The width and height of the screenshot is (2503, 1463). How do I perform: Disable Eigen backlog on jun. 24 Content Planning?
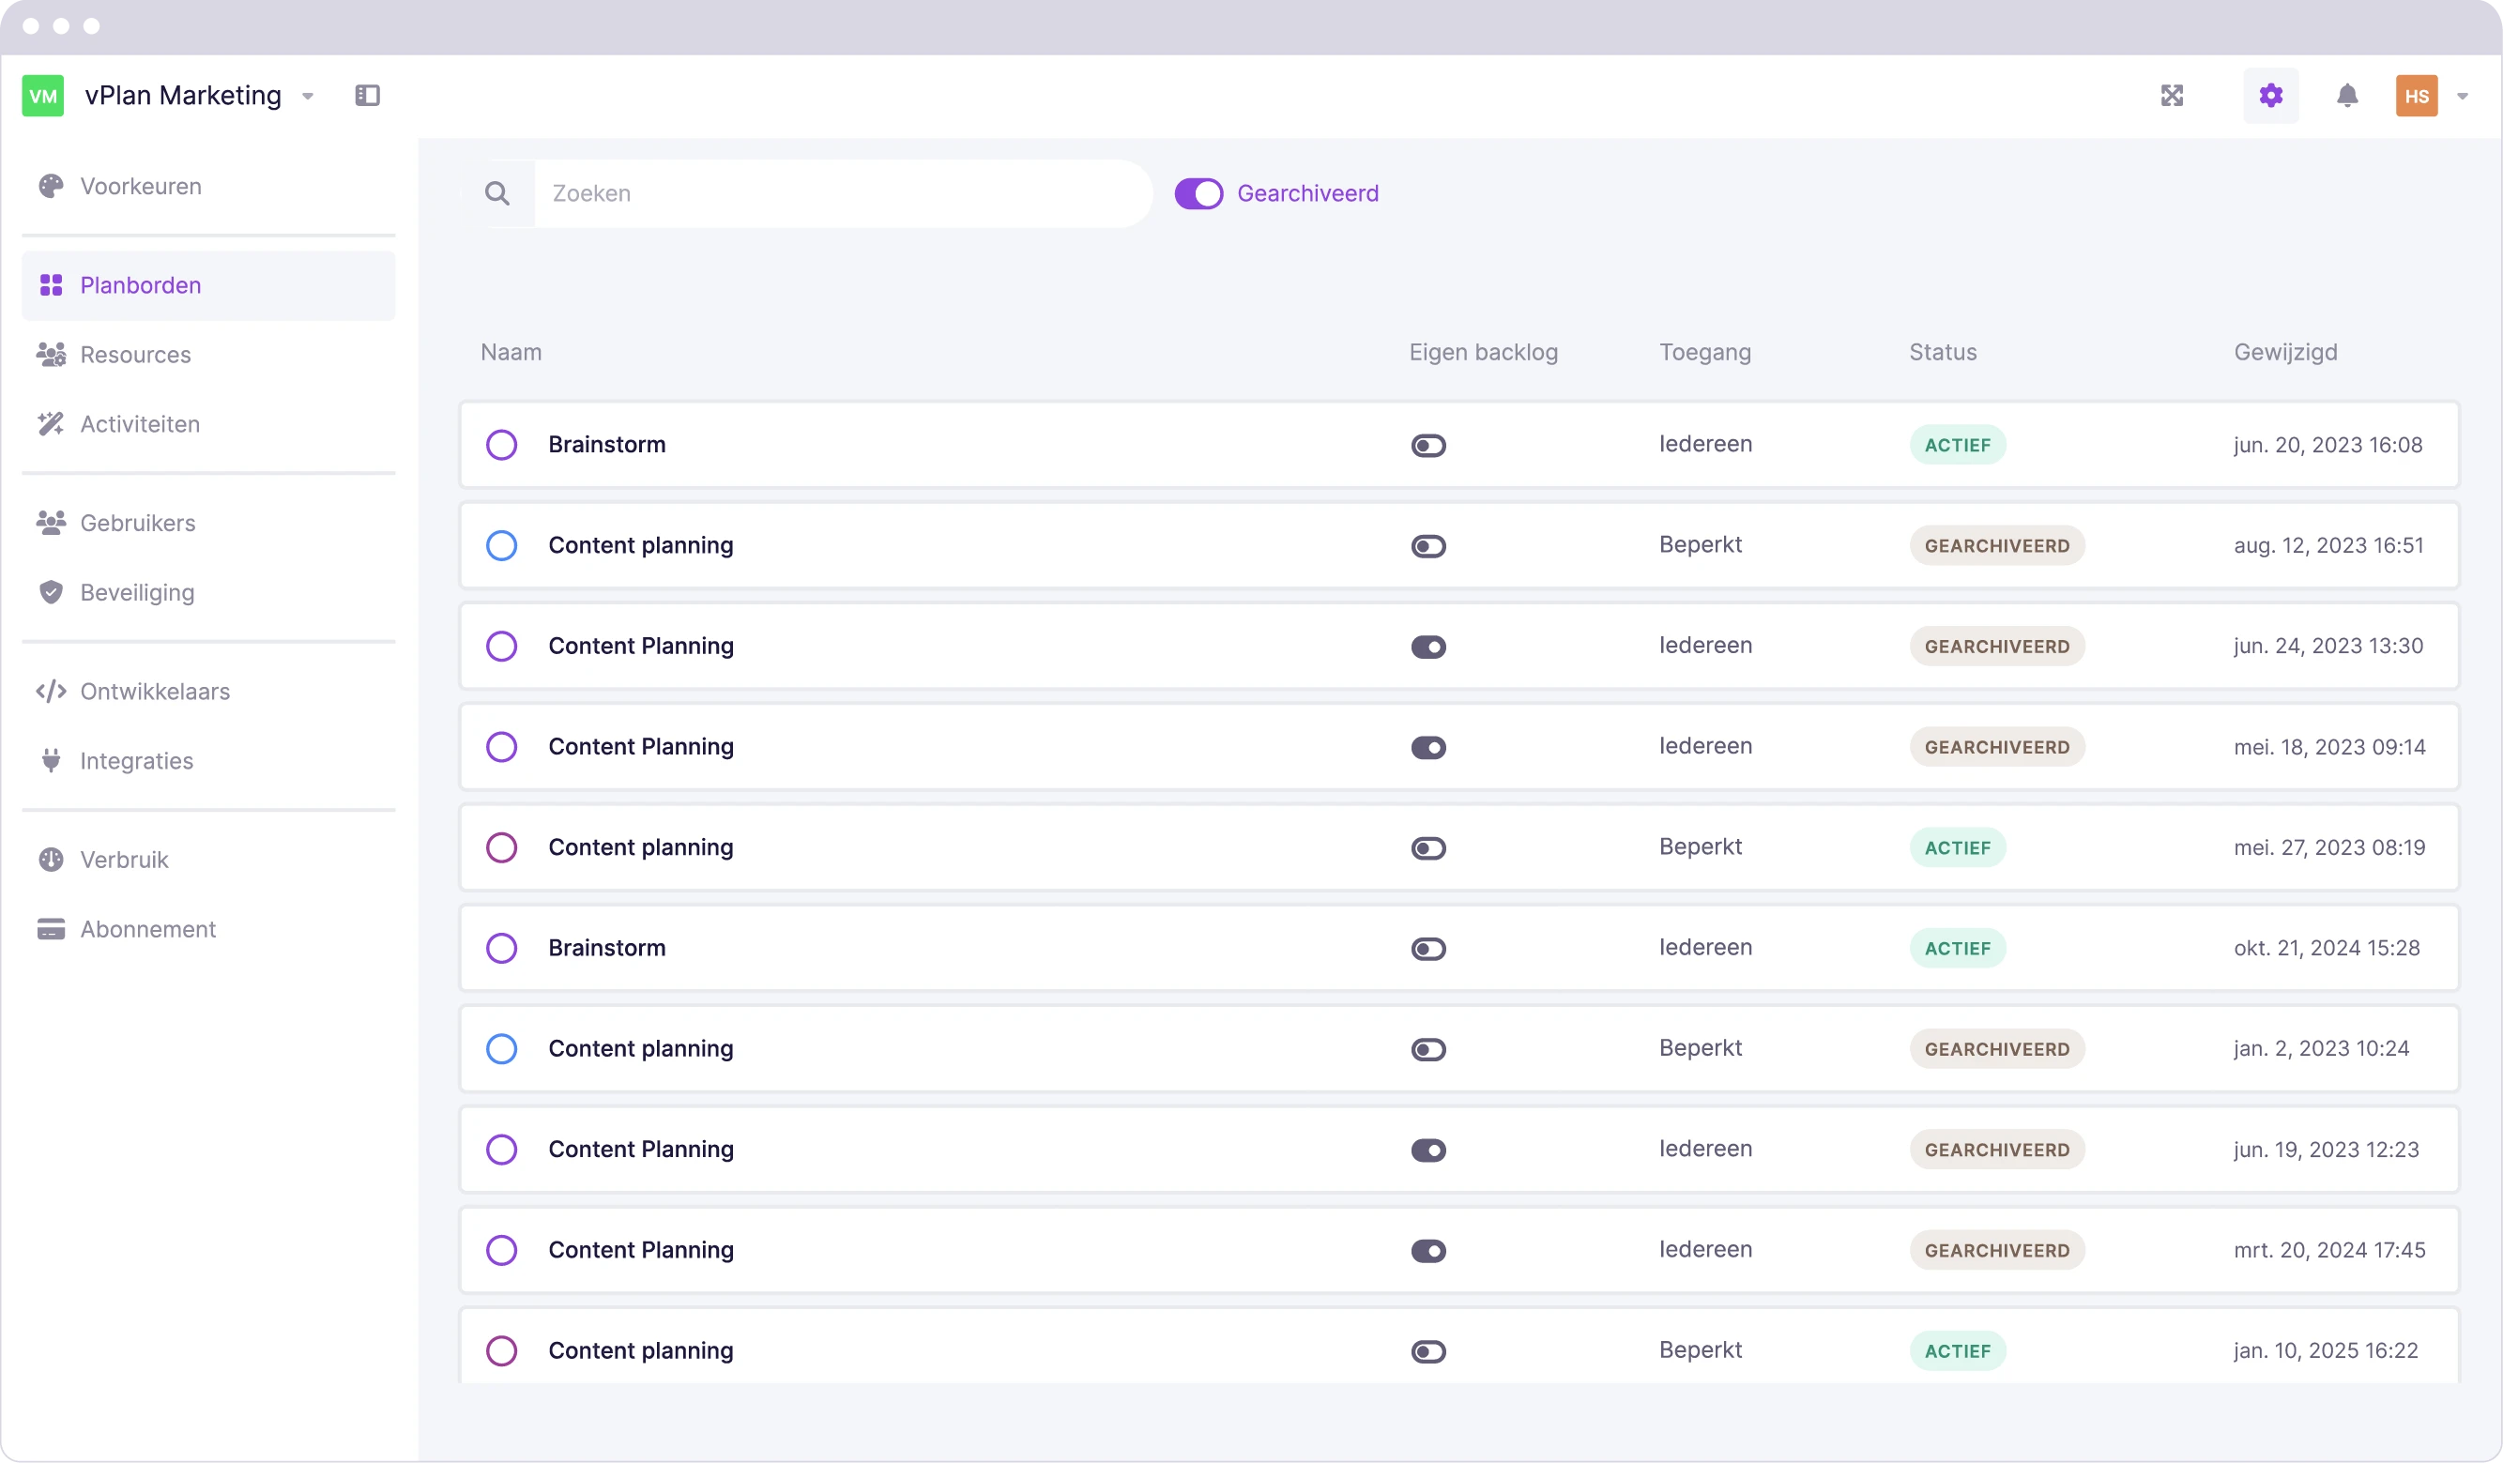click(1428, 647)
